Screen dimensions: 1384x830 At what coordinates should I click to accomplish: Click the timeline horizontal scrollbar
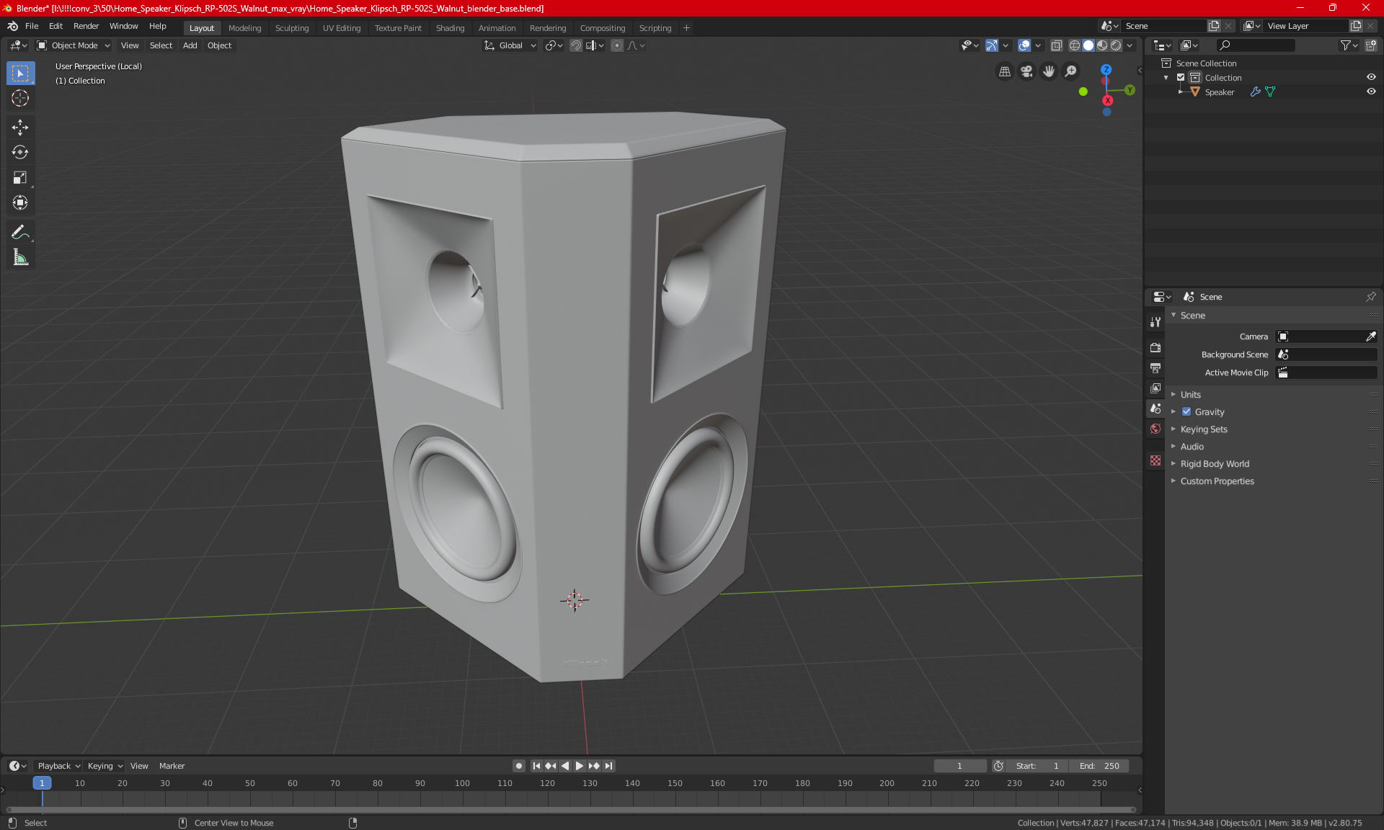[x=569, y=810]
